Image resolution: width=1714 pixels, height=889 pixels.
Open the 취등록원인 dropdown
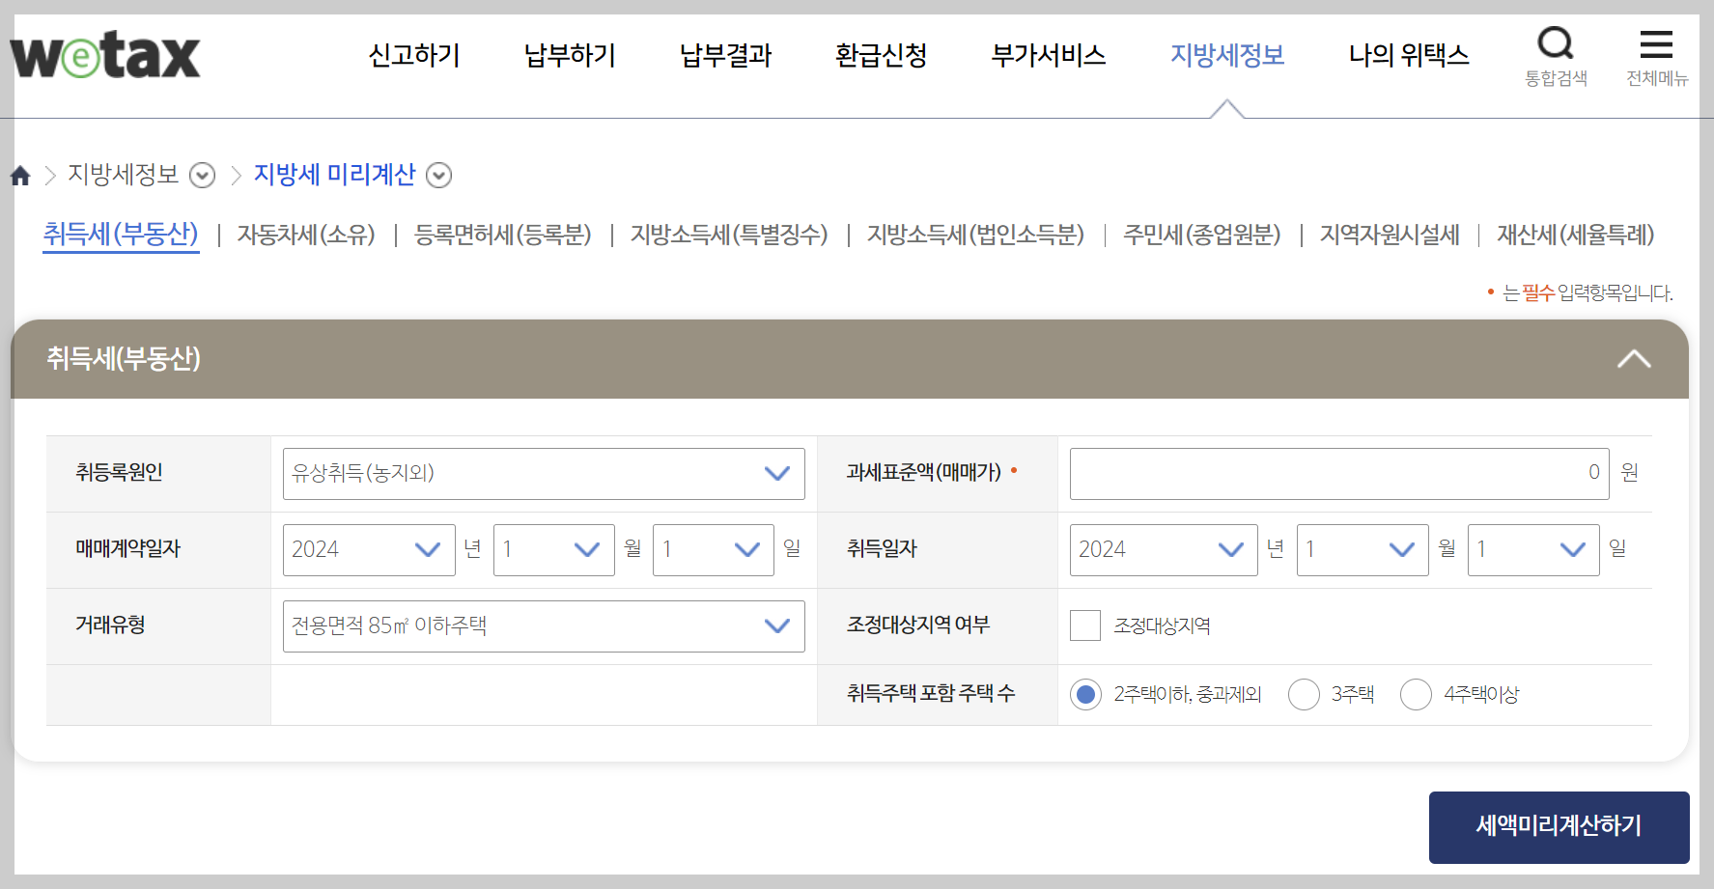pyautogui.click(x=544, y=474)
